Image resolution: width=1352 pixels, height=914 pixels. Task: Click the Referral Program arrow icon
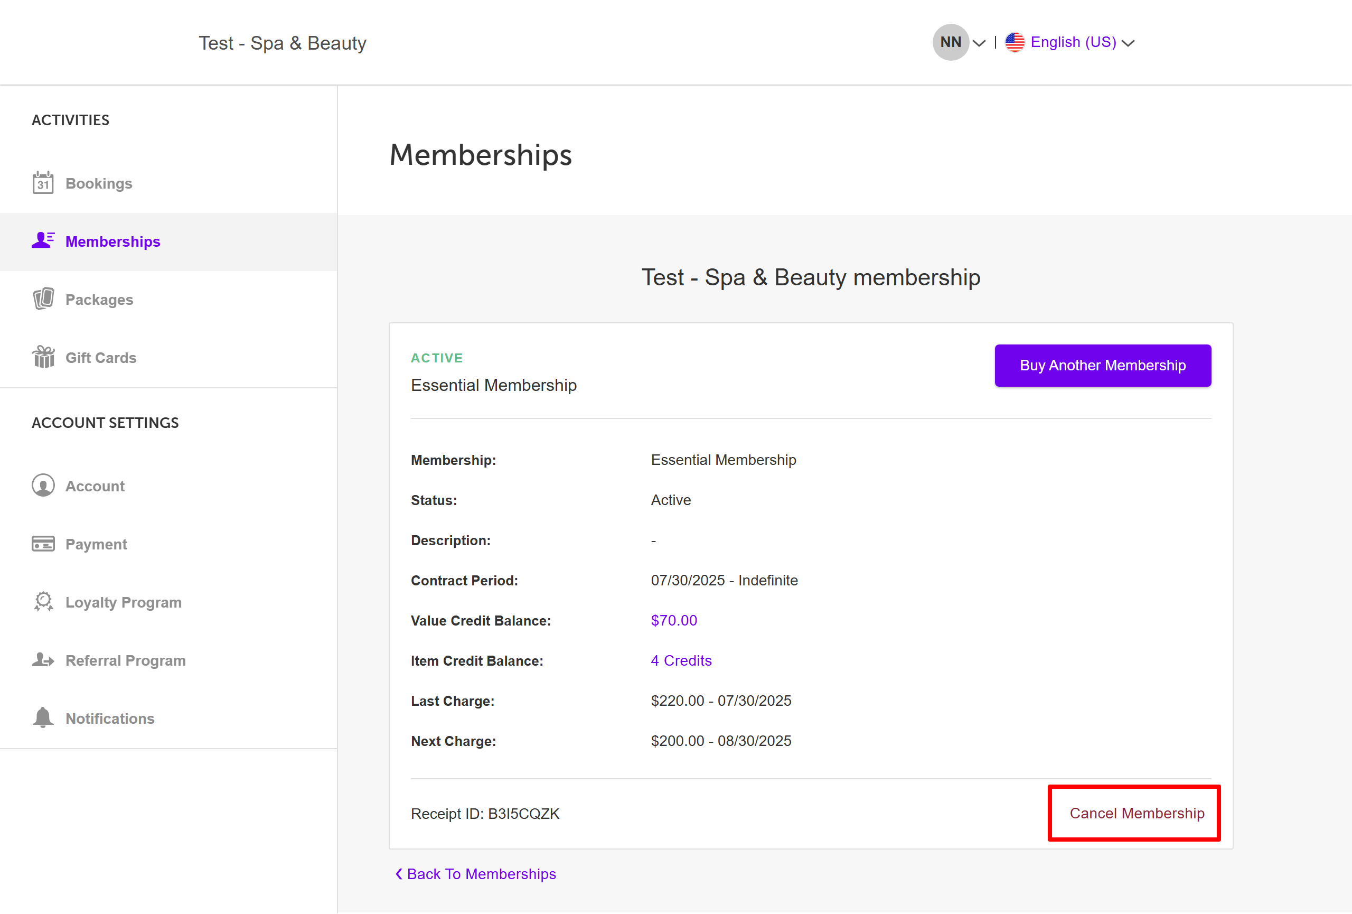click(x=43, y=660)
